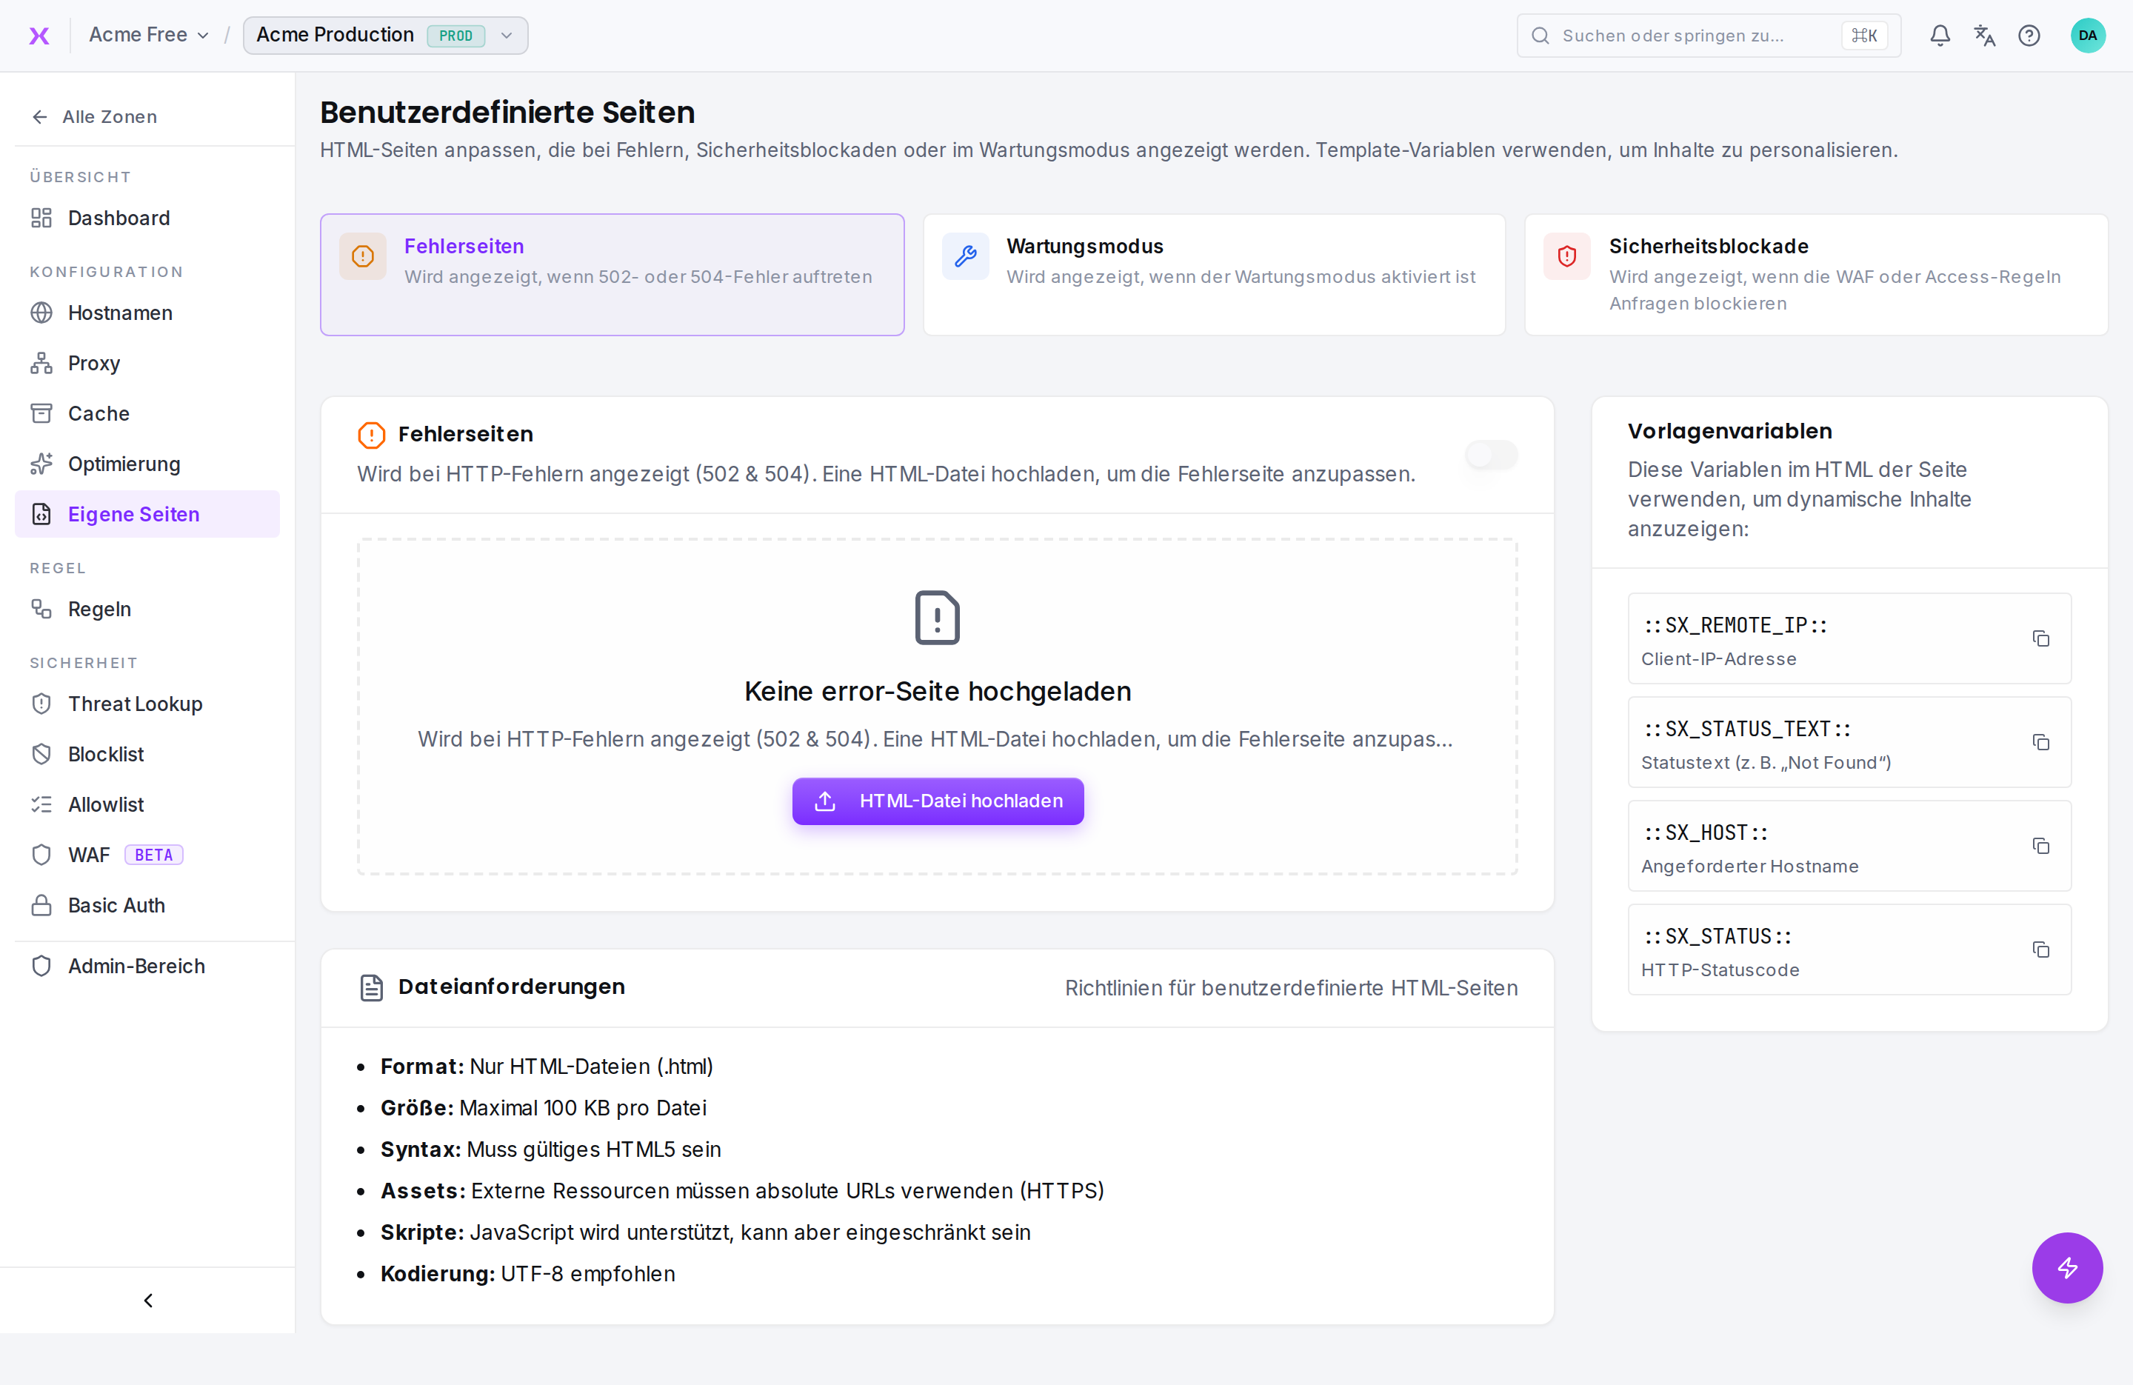
Task: Open Proxy settings in the sidebar
Action: click(x=147, y=363)
